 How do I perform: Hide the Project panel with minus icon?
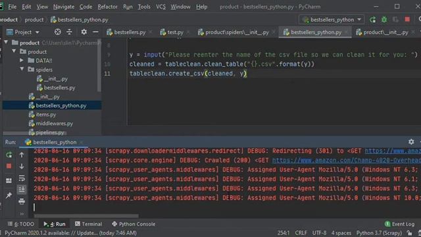click(x=95, y=32)
